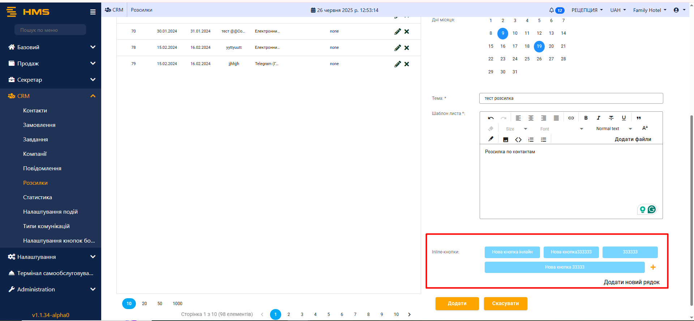Open the highlight color marker tool
Screen dimensions: 694x321
(x=490, y=139)
